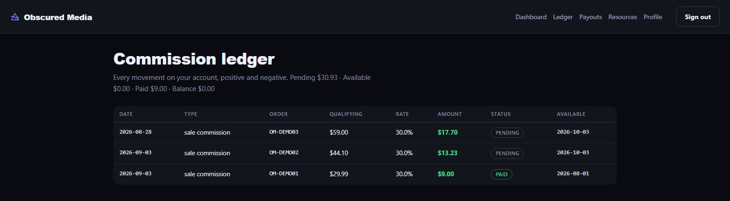This screenshot has height=201, width=730.
Task: Click the PENDING badge for the $17.70 commission
Action: coord(507,133)
